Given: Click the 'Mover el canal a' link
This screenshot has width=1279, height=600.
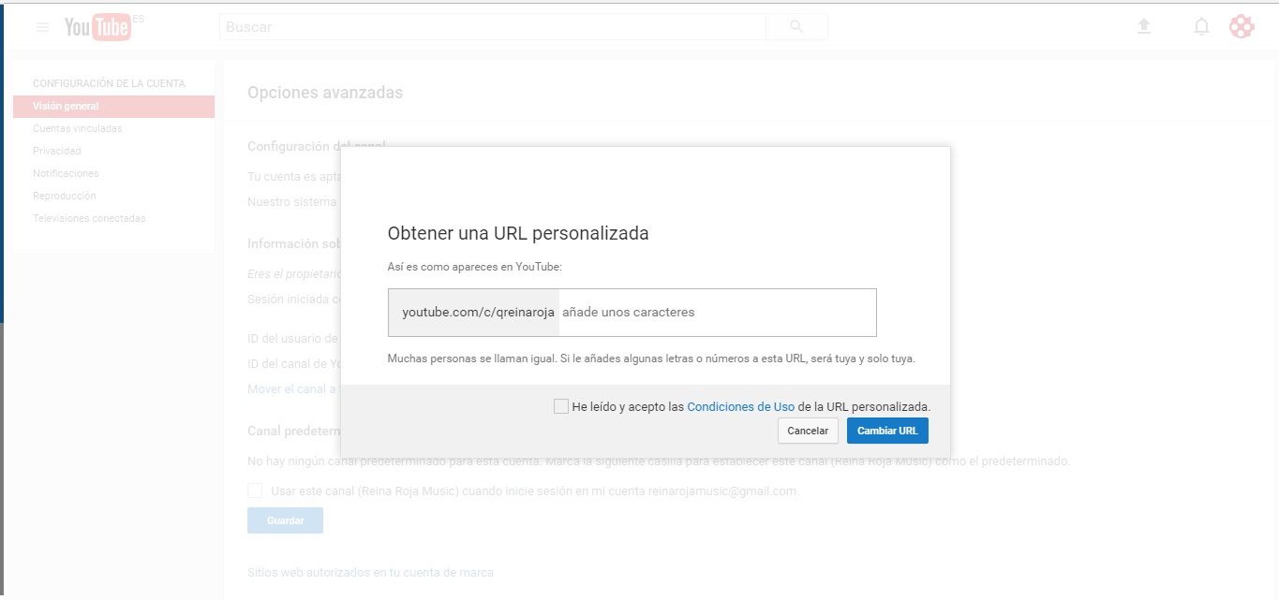Looking at the screenshot, I should [x=291, y=388].
